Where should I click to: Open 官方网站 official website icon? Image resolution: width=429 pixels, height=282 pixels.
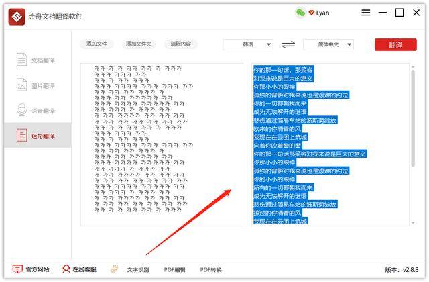click(x=17, y=269)
